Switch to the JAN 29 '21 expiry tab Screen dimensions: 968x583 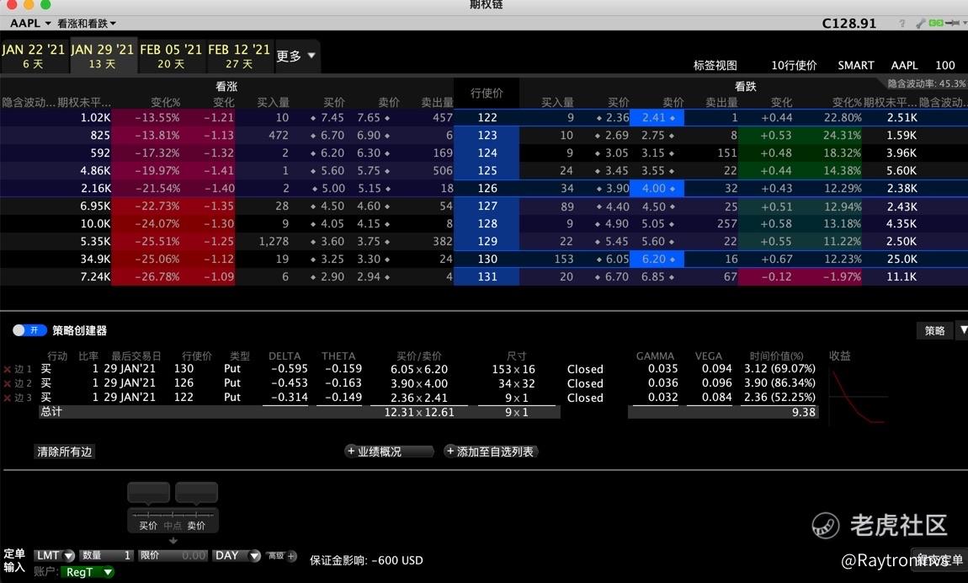[103, 56]
